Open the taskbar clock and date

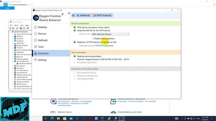pyautogui.click(x=205, y=119)
